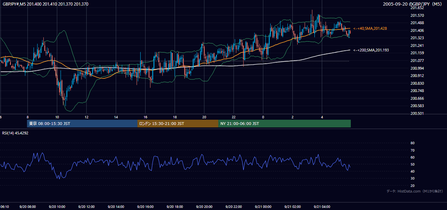Click hour marker 22 under price chart

pos(234,117)
